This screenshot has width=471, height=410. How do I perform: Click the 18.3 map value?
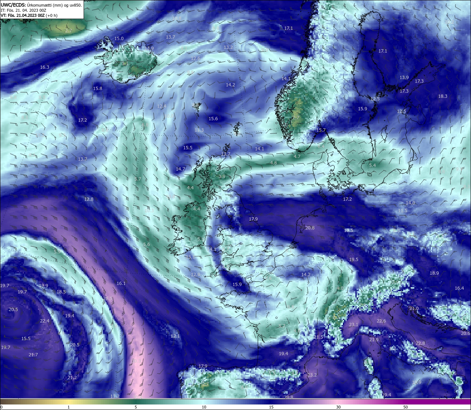point(443,96)
